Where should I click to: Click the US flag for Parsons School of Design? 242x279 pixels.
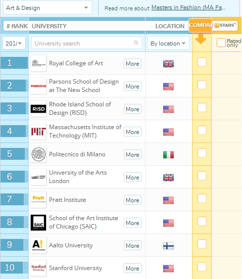tap(168, 87)
